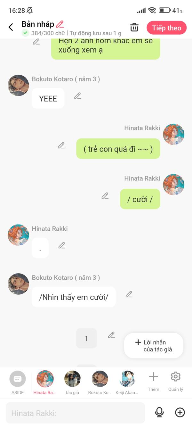Switch speaker to tác giả
192x427 pixels.
click(x=72, y=383)
